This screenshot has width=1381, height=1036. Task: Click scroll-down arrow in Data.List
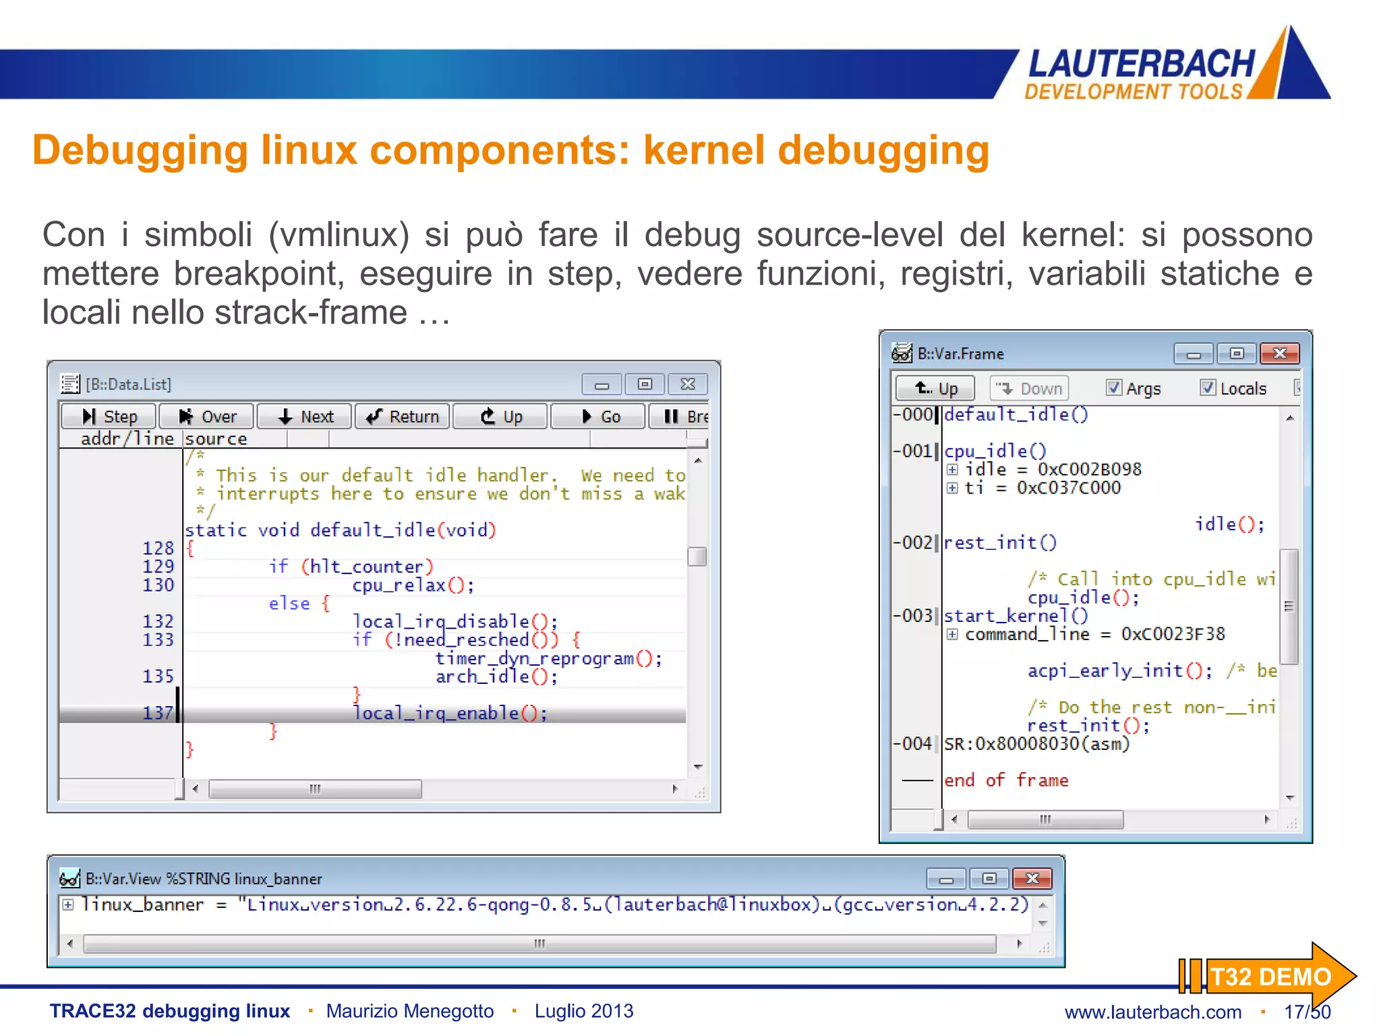pyautogui.click(x=698, y=767)
